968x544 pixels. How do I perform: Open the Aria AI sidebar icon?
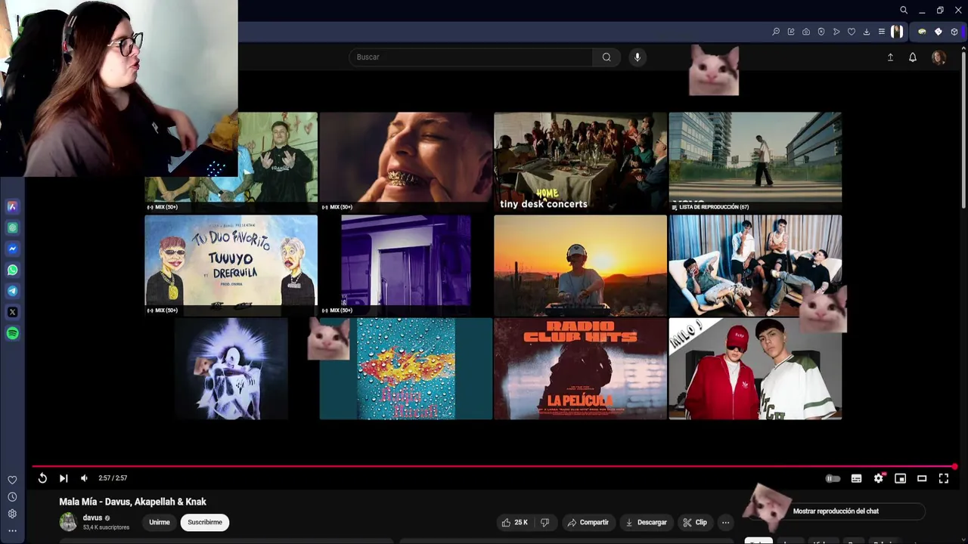coord(12,206)
